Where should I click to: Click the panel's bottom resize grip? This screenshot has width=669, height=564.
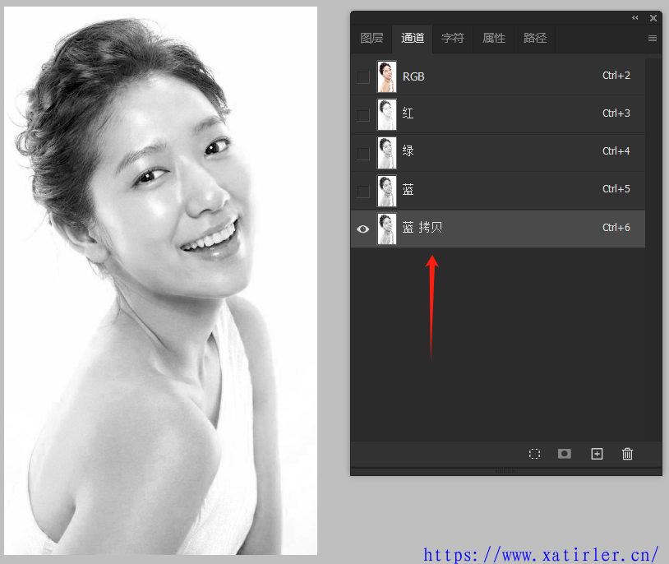(505, 471)
